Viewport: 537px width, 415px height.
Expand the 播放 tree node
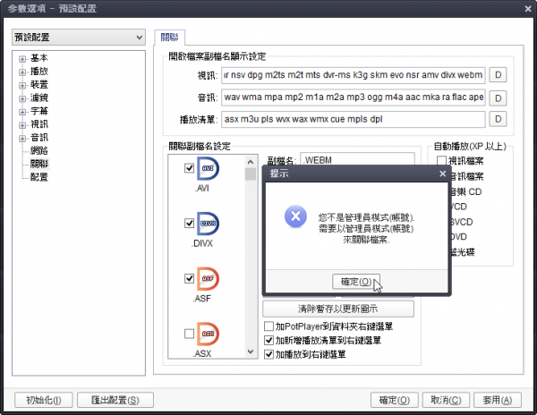tap(22, 72)
